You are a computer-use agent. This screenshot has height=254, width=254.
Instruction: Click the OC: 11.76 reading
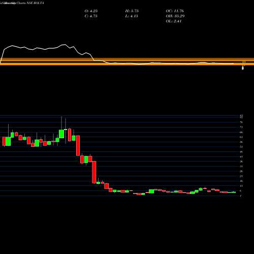click(x=175, y=11)
